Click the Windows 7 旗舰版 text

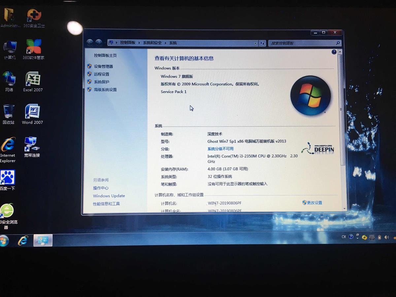coord(177,76)
